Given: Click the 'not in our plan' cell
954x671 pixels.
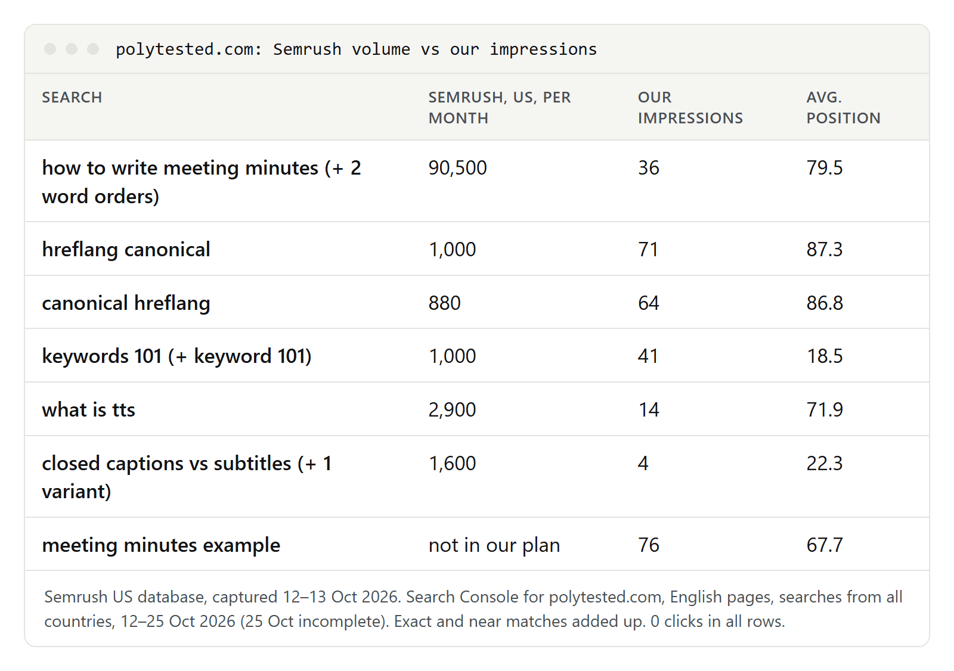Looking at the screenshot, I should click(x=494, y=545).
